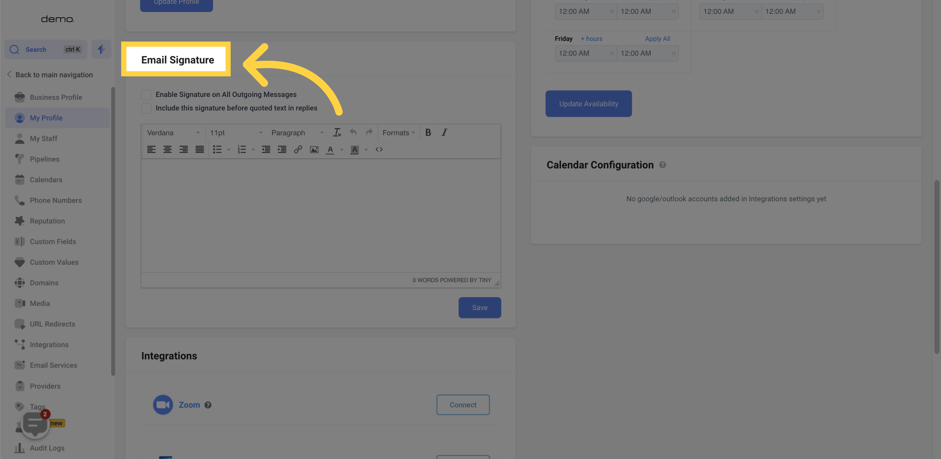Click Save email signature button
Viewport: 941px width, 459px height.
coord(479,307)
